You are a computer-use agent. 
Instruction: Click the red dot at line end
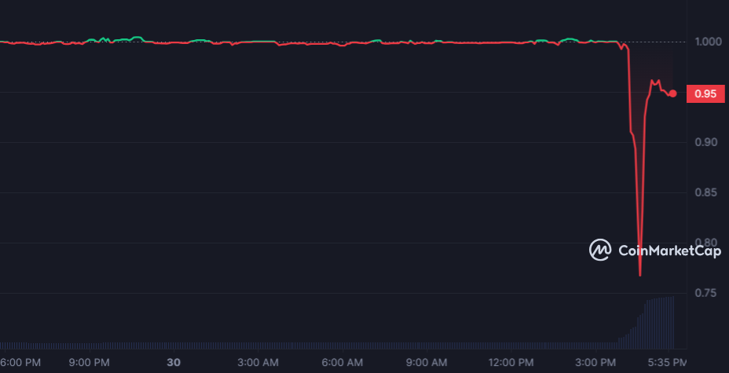coord(672,93)
